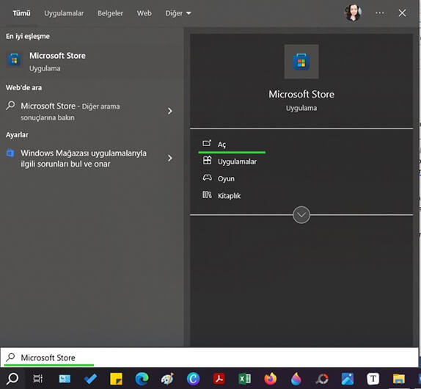Click the taskbar search magnifier button
The width and height of the screenshot is (421, 389).
coord(12,379)
